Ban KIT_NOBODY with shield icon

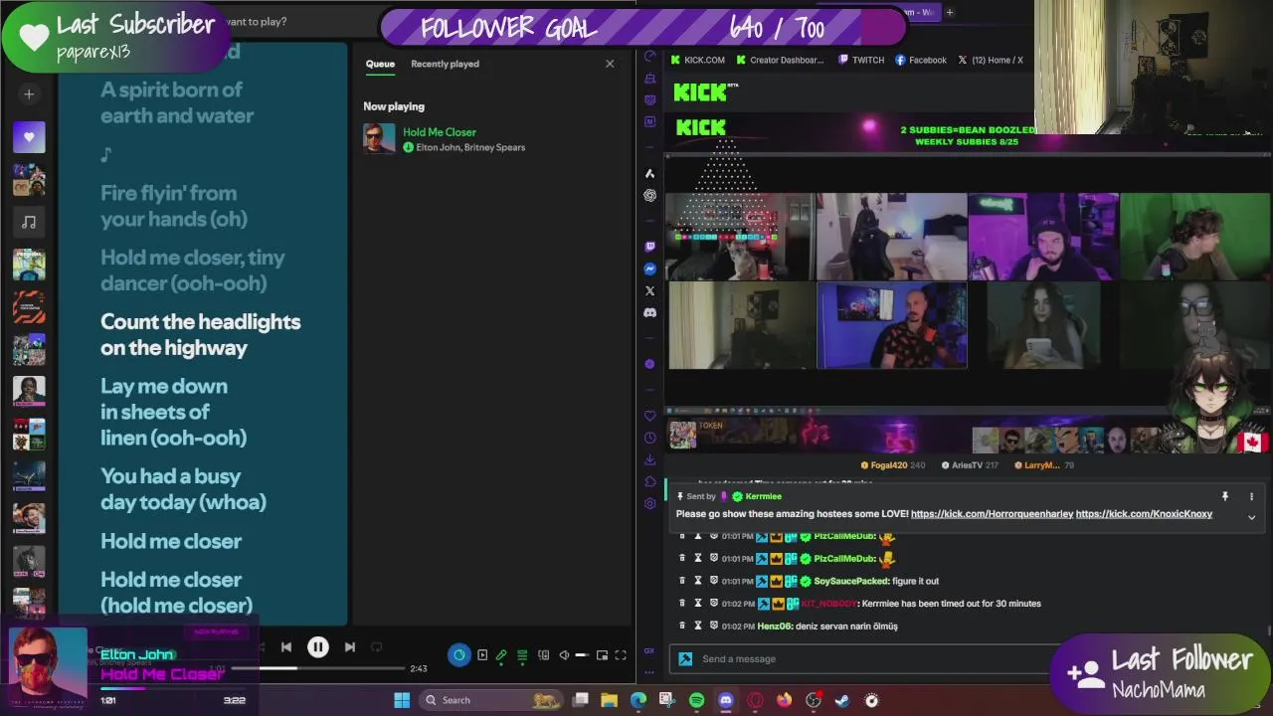tap(713, 604)
